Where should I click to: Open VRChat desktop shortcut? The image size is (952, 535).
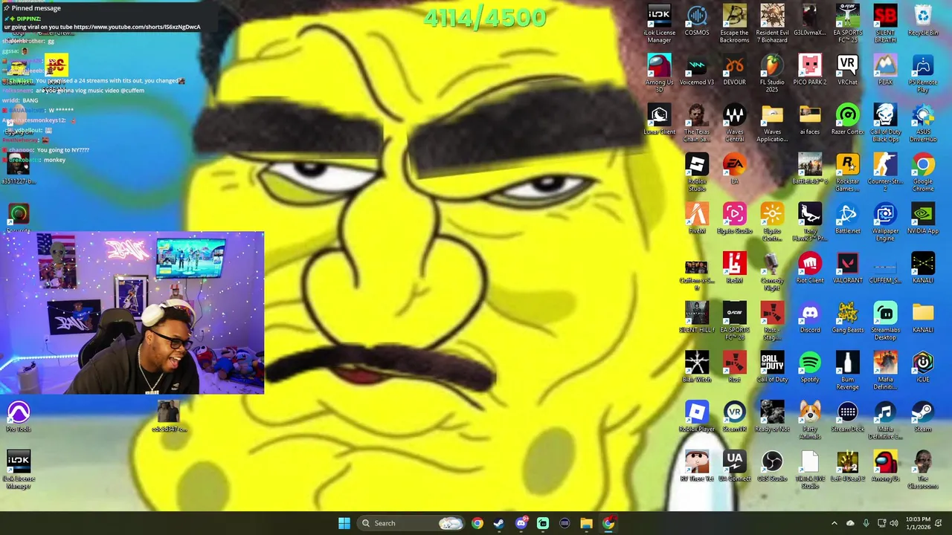coord(848,71)
